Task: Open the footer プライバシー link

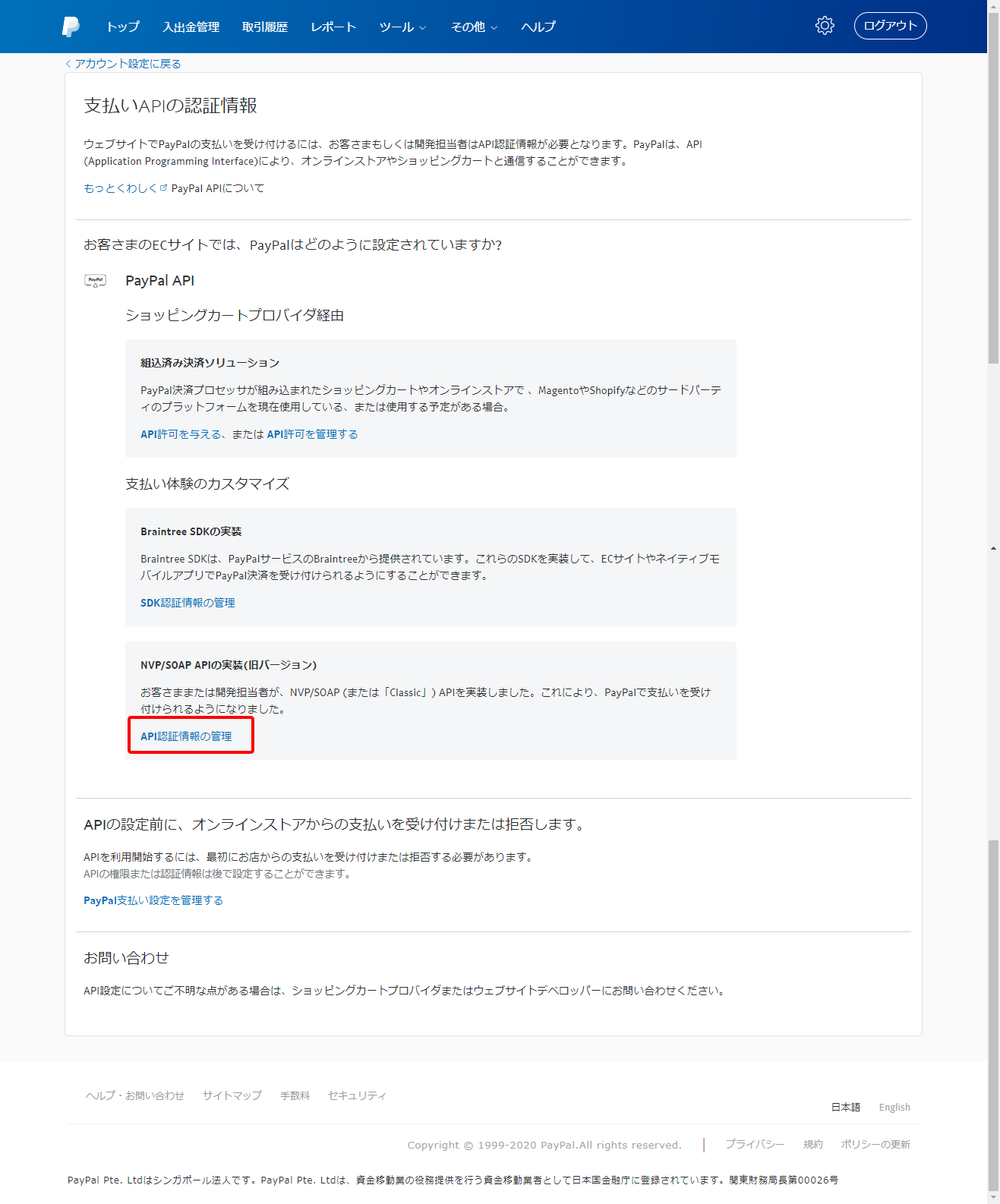Action: [755, 1144]
